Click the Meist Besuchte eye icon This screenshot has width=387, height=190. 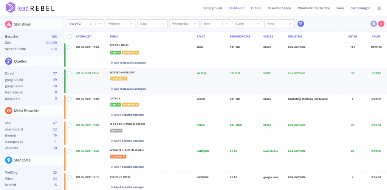click(x=9, y=111)
